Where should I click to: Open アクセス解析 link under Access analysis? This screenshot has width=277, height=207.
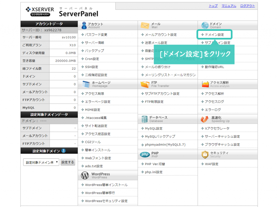click(x=214, y=94)
